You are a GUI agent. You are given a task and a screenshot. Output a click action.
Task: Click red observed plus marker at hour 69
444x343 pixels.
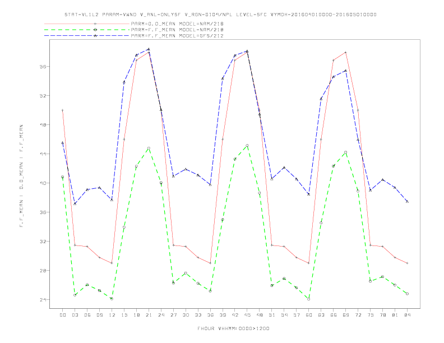(x=346, y=52)
